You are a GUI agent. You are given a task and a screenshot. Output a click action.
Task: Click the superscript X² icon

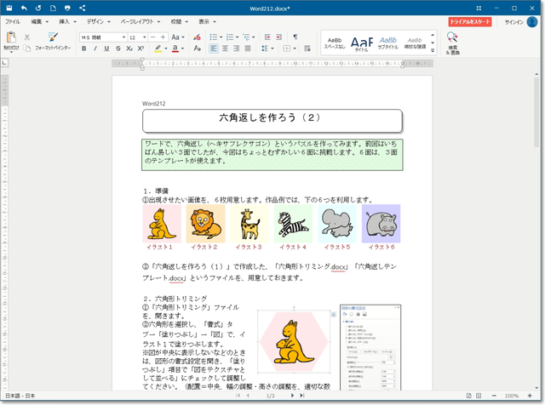(141, 49)
